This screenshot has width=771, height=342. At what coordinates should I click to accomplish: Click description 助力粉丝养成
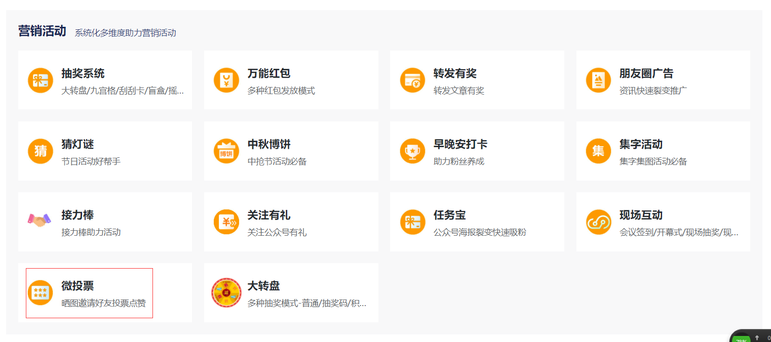point(459,162)
